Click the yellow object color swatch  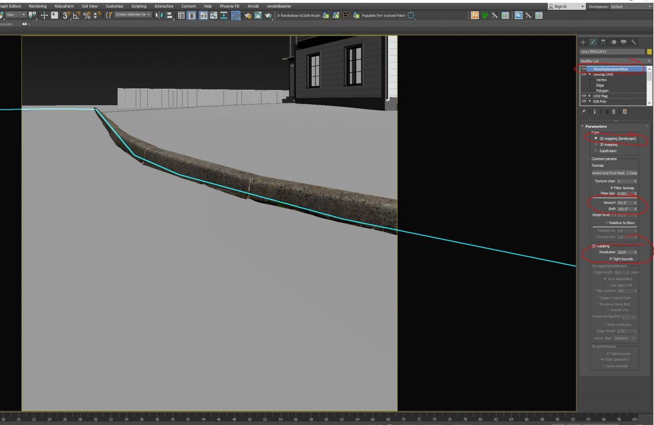click(649, 52)
